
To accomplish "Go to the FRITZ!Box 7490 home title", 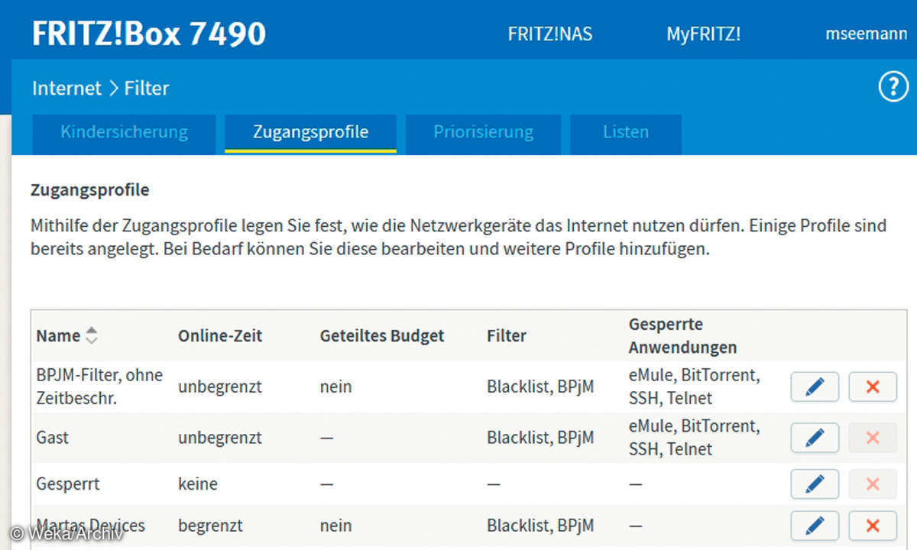I will coord(149,34).
